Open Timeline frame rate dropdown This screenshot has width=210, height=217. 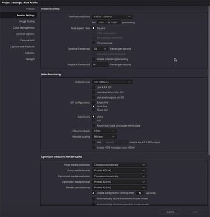coord(100,49)
